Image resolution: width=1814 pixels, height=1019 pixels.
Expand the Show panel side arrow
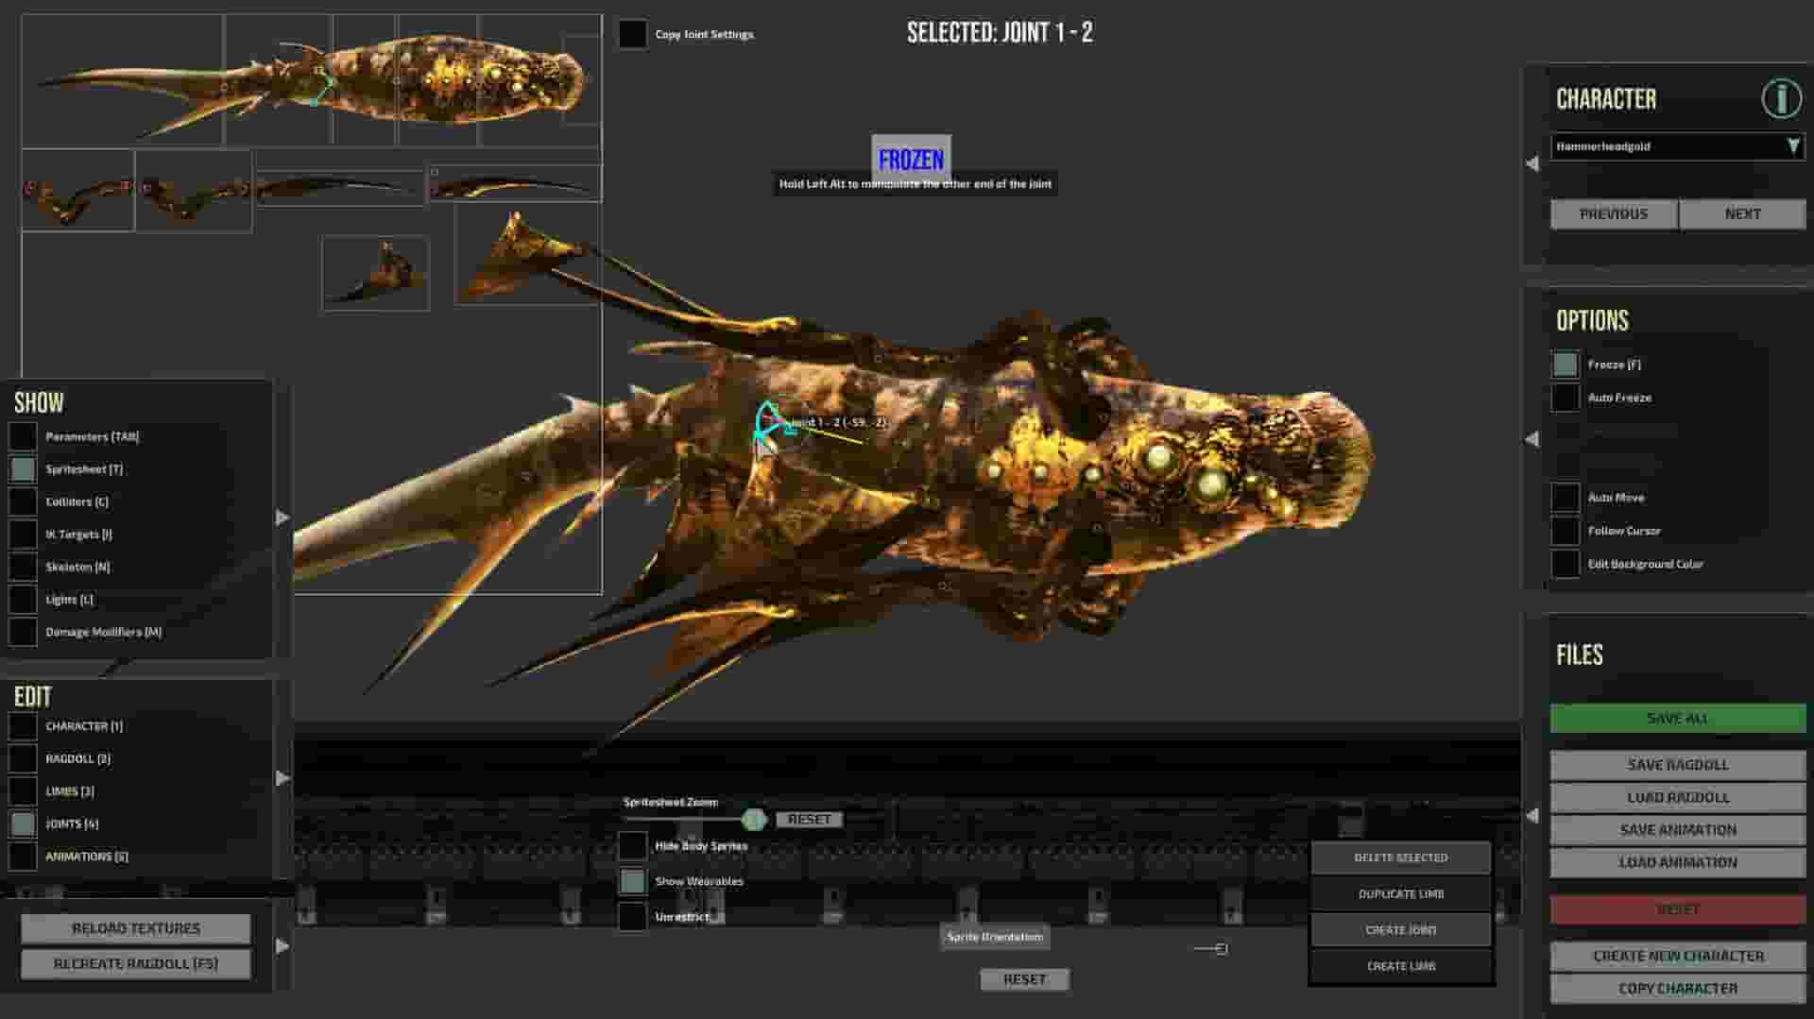coord(282,518)
